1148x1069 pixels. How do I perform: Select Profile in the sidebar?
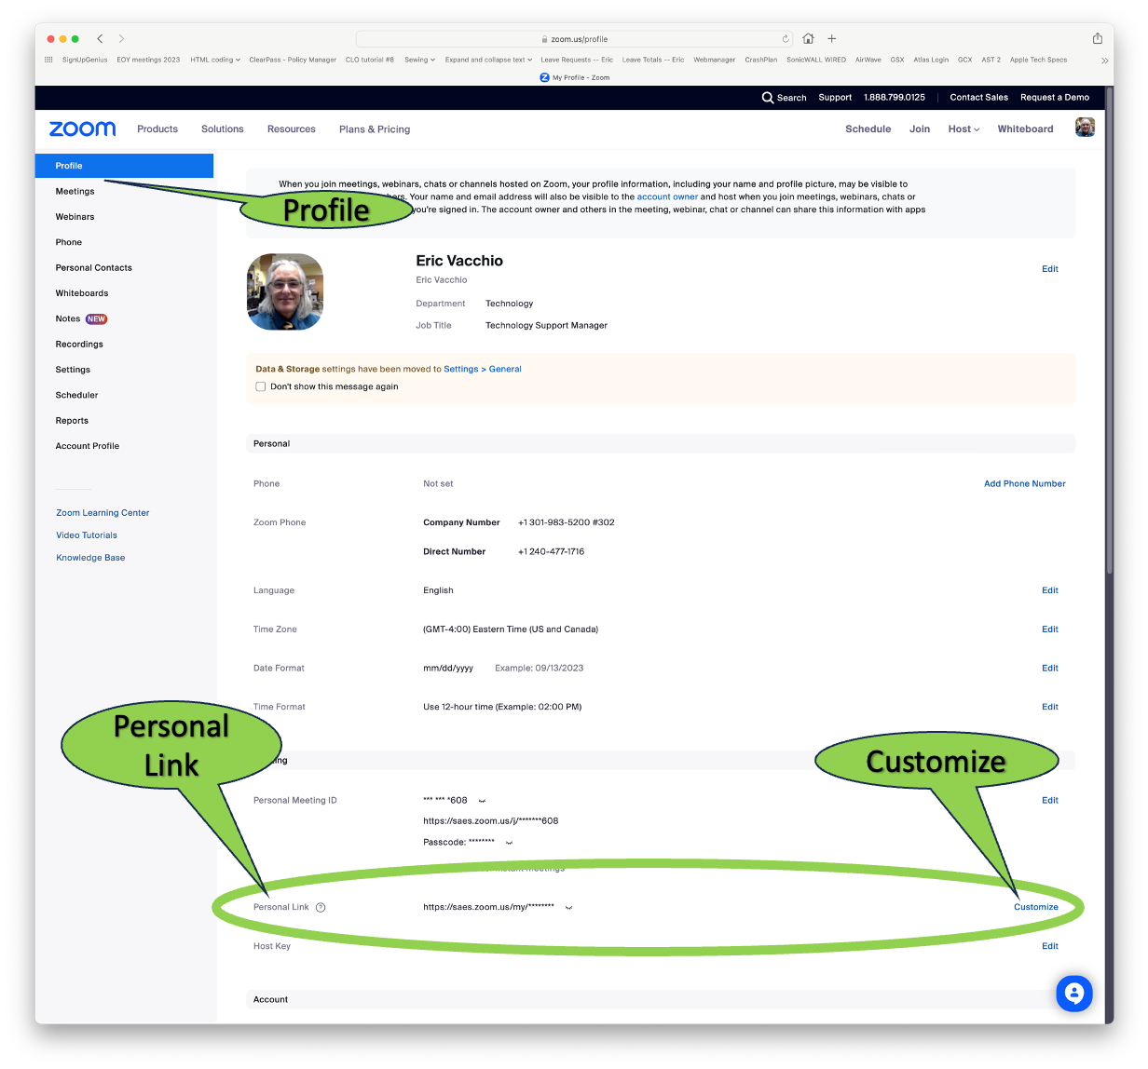click(124, 166)
